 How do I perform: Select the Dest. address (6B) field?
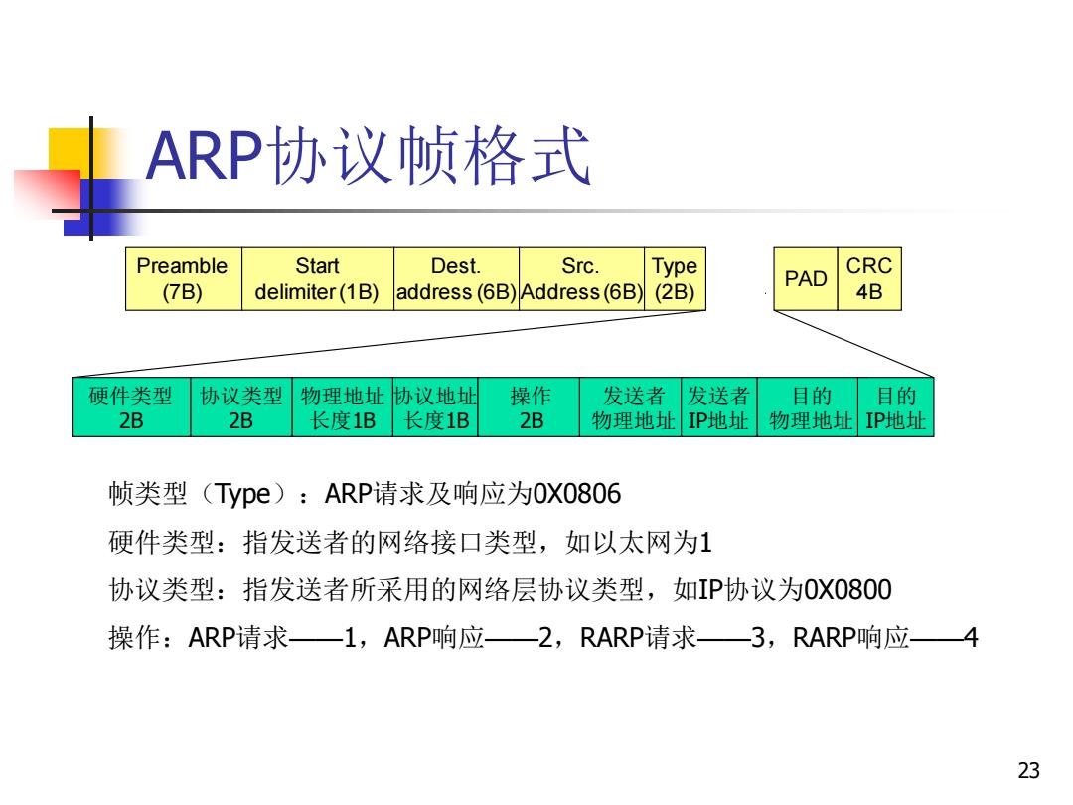pos(456,279)
